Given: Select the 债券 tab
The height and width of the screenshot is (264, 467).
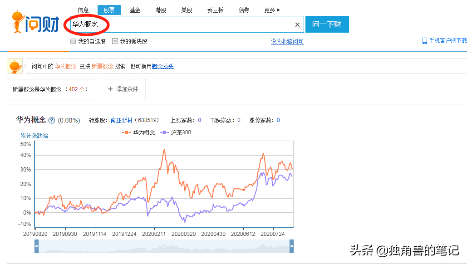Looking at the screenshot, I should pyautogui.click(x=244, y=10).
